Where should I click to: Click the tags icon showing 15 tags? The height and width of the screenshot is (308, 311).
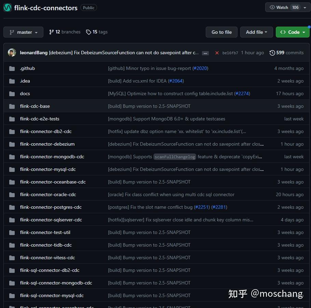[89, 32]
